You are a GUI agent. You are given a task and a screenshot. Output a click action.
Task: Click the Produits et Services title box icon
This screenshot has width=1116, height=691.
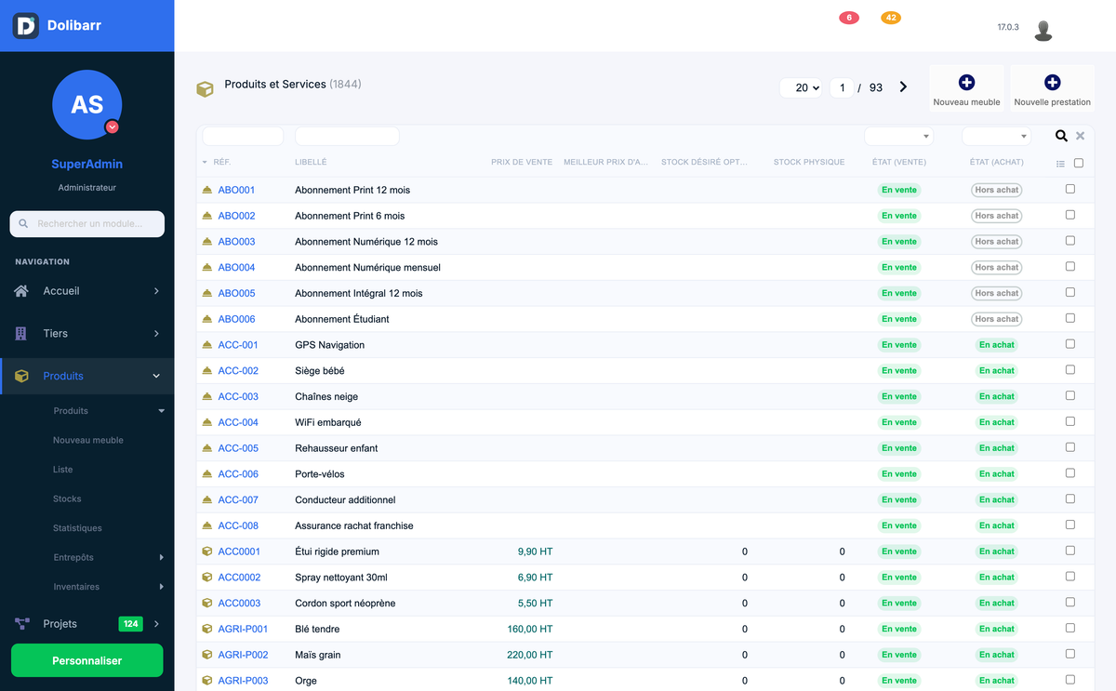[x=205, y=89]
